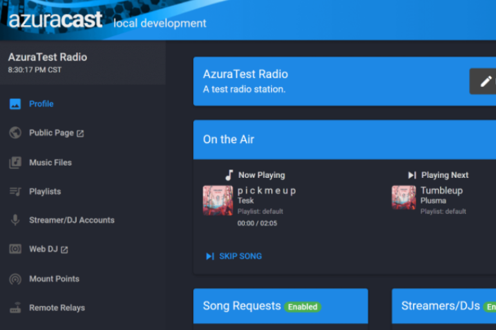Click the "local development" header text

click(x=160, y=23)
